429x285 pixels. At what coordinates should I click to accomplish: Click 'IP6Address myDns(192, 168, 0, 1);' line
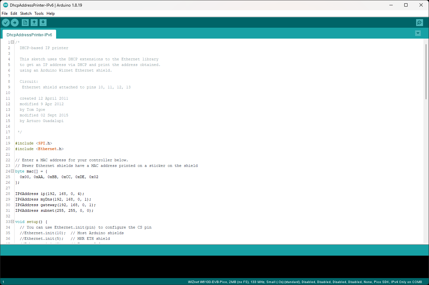53,199
